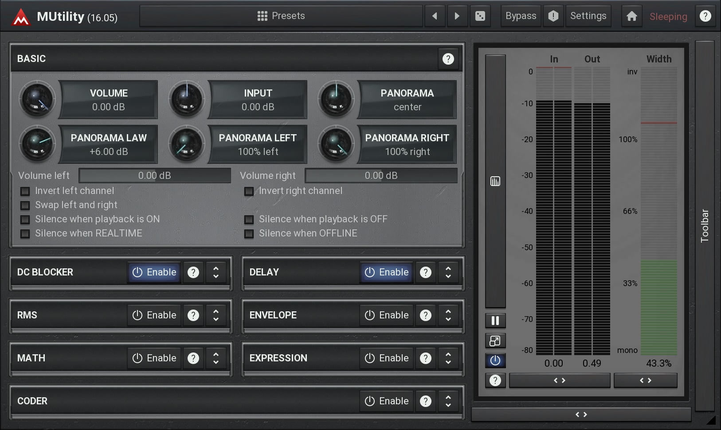The width and height of the screenshot is (721, 430).
Task: Click the safety shield icon near Bypass
Action: pyautogui.click(x=553, y=16)
